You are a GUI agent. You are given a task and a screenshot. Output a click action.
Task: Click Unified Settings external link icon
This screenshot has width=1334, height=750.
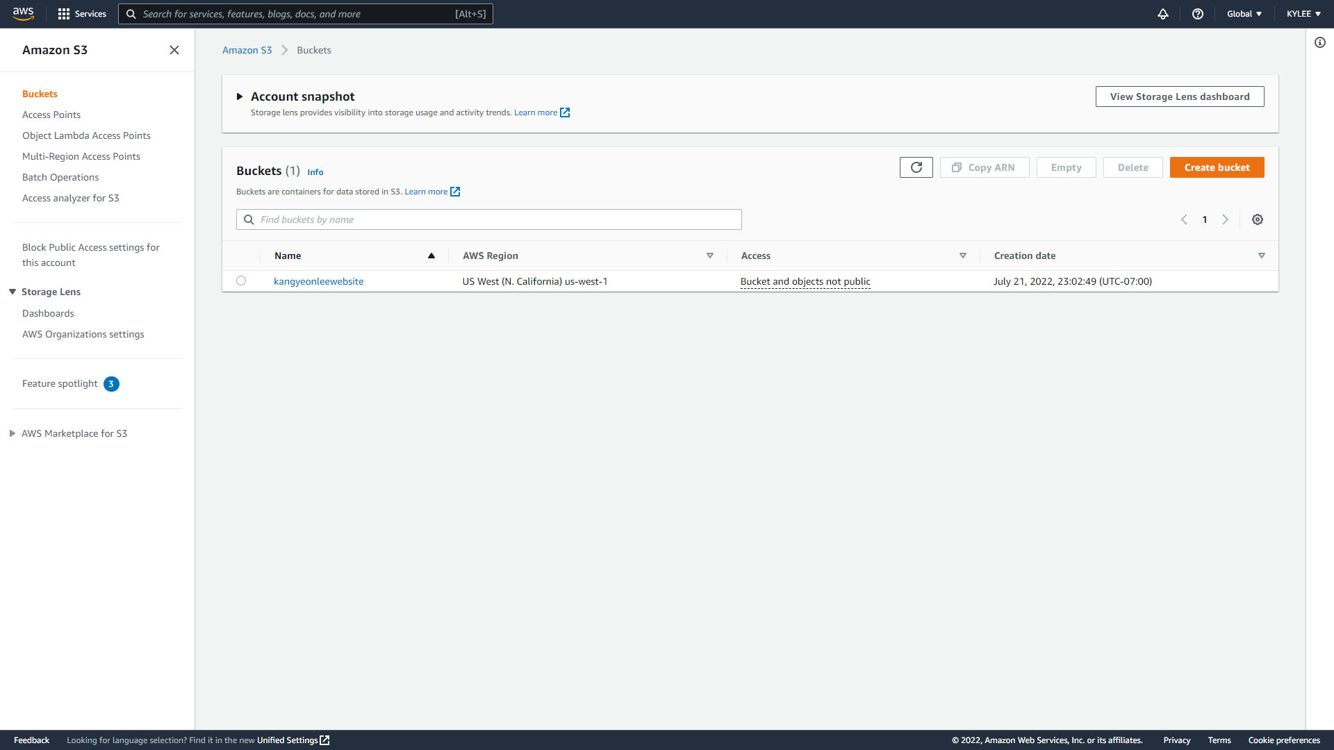(324, 740)
